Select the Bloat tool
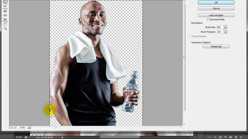 [5, 15]
